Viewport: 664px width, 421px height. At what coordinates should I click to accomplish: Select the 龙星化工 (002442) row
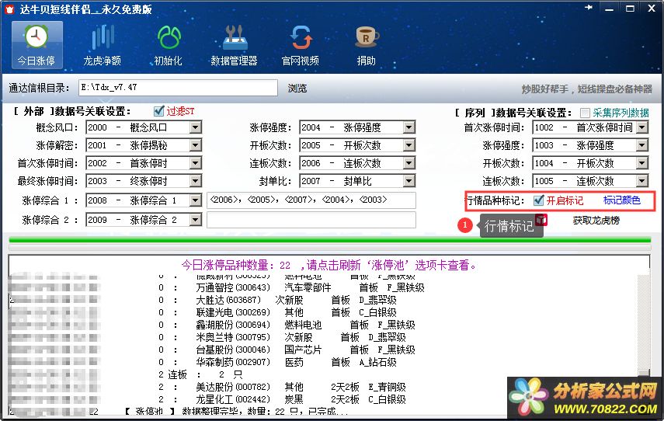pos(282,399)
